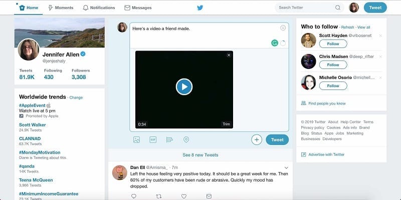Viewport: 401px width, 200px height.
Task: Open profile avatar menu in top bar
Action: [354, 7]
